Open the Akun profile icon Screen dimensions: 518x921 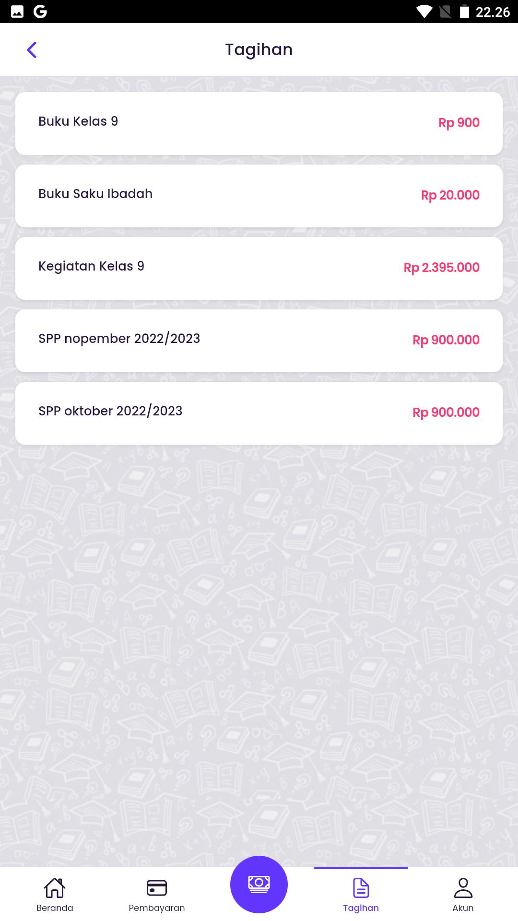pyautogui.click(x=463, y=887)
